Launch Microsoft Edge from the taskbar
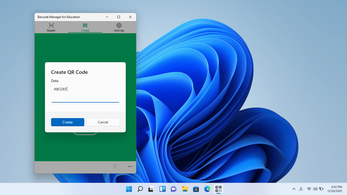The image size is (347, 195). pyautogui.click(x=207, y=189)
